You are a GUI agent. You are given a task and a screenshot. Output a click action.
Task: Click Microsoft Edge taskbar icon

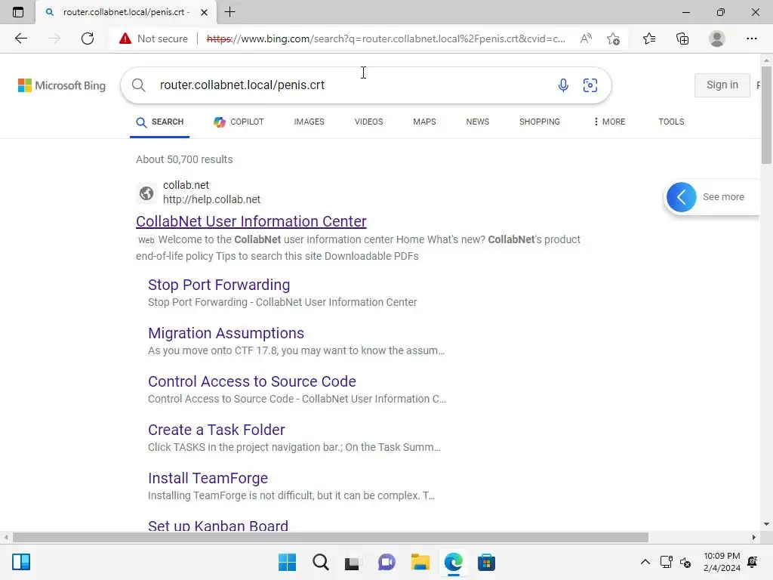click(454, 562)
